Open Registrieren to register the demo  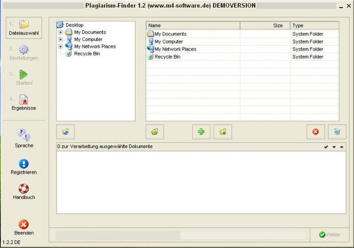(24, 167)
